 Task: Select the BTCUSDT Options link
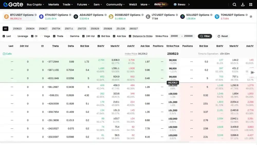point(22,15)
